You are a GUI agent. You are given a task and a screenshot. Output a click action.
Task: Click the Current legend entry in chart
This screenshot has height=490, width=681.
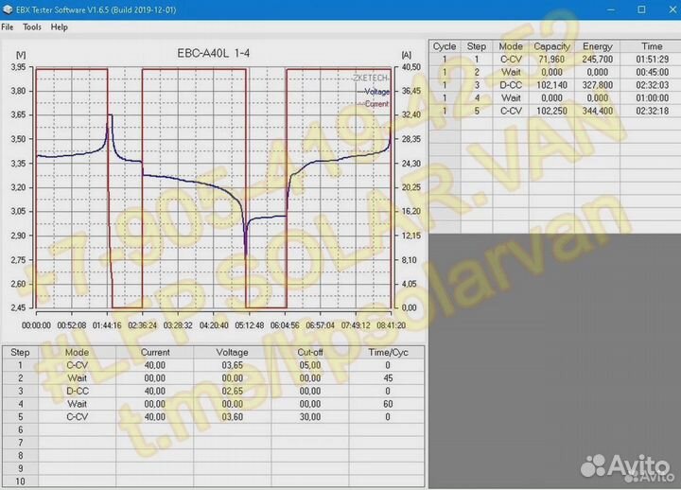[374, 104]
